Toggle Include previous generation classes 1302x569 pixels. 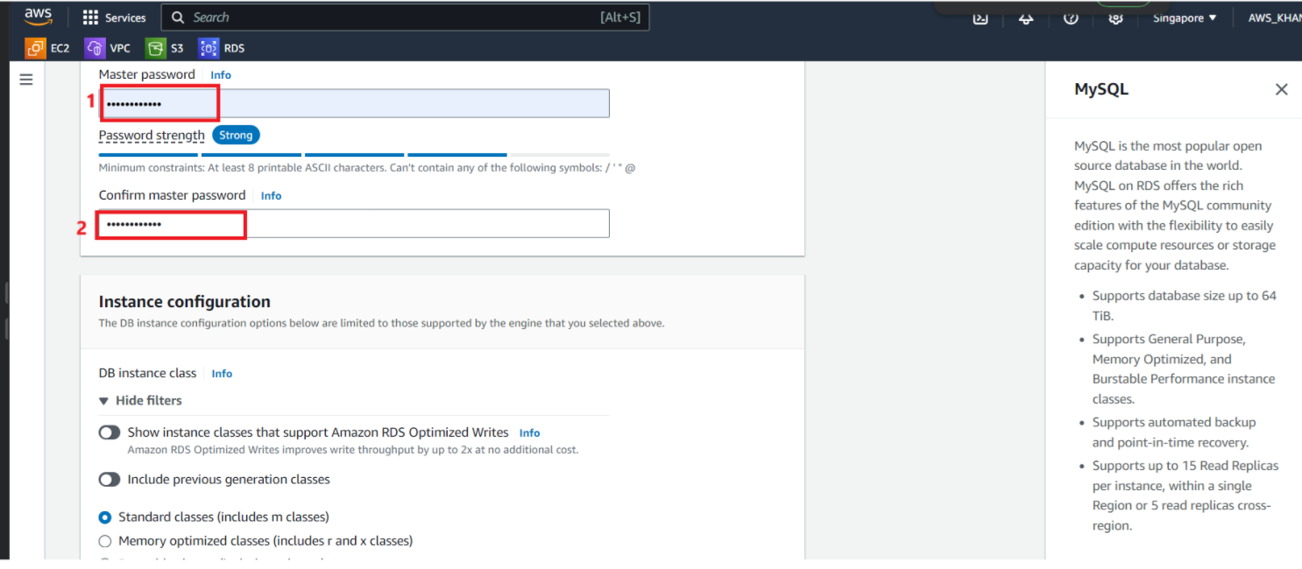[x=110, y=480]
